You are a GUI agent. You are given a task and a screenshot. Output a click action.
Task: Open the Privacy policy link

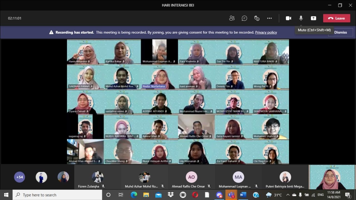point(266,32)
